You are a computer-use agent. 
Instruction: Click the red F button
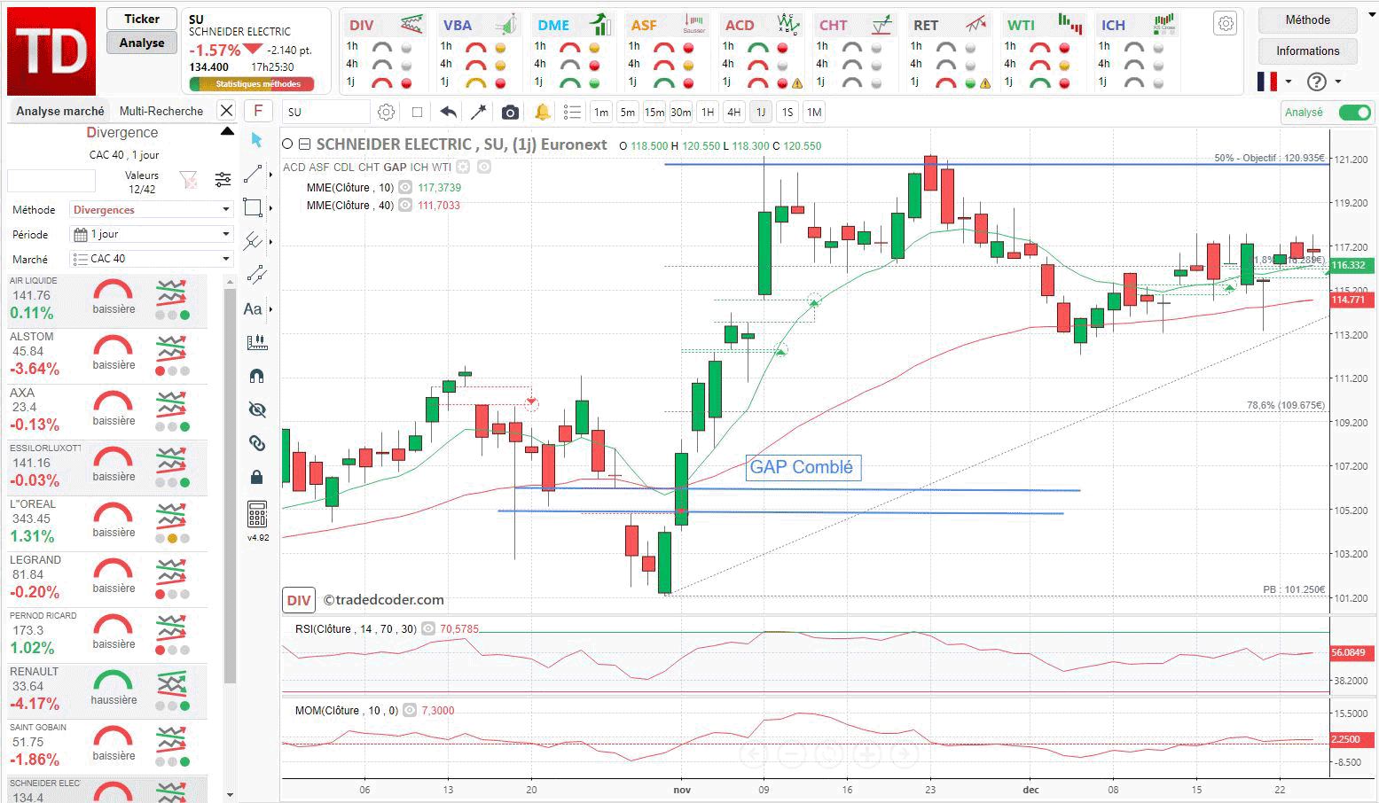click(258, 111)
